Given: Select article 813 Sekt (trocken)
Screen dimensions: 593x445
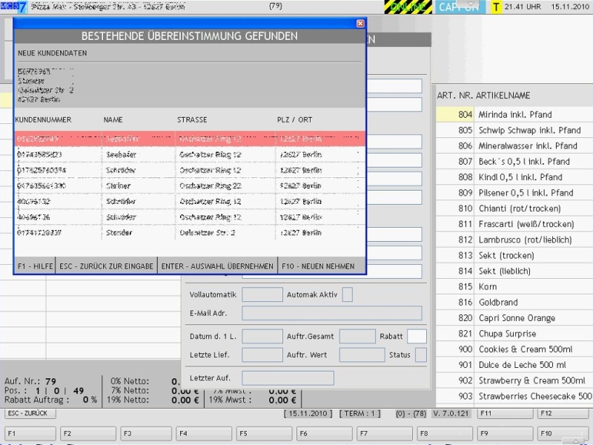Looking at the screenshot, I should coord(514,255).
